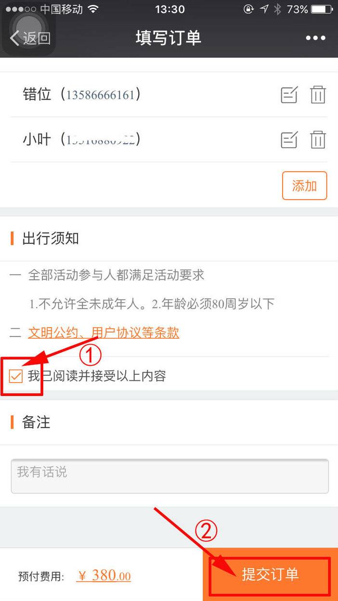The image size is (338, 601).
Task: Tap the battery indicator in status bar
Action: [x=323, y=9]
